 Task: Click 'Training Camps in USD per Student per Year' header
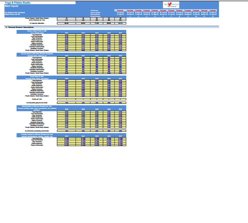37,134
